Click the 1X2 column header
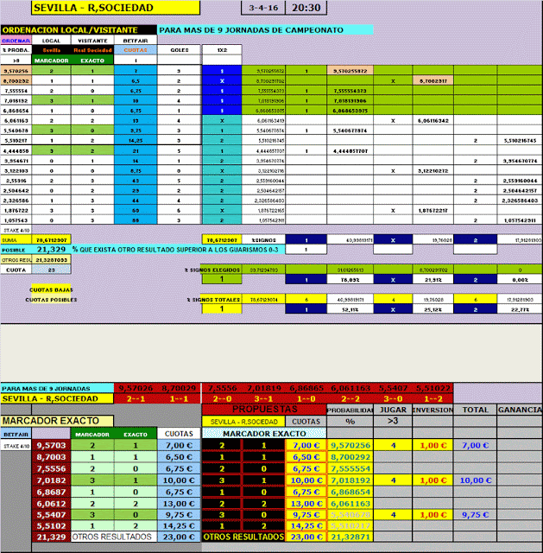 click(x=222, y=50)
